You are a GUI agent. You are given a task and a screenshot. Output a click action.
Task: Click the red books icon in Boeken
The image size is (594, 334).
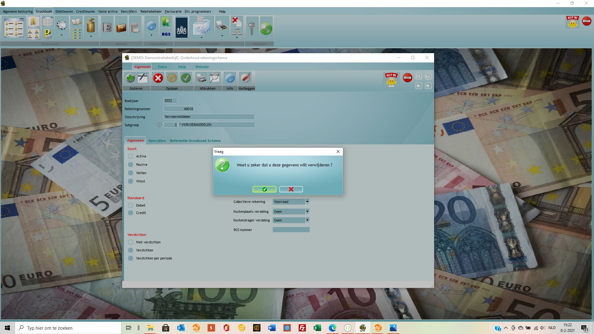pyautogui.click(x=135, y=28)
